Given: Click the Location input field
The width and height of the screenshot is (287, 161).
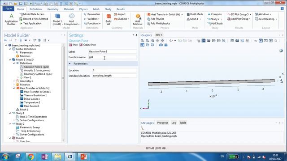Looking at the screenshot, I should (x=114, y=70).
